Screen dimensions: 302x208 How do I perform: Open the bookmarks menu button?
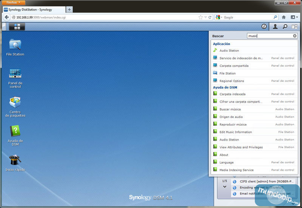pyautogui.click(x=294, y=17)
